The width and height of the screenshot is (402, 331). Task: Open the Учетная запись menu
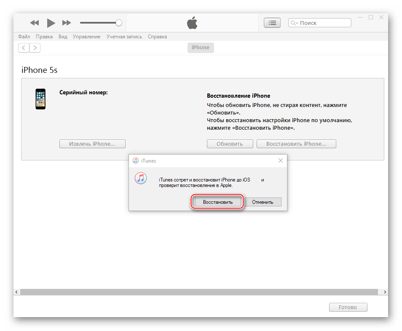124,37
